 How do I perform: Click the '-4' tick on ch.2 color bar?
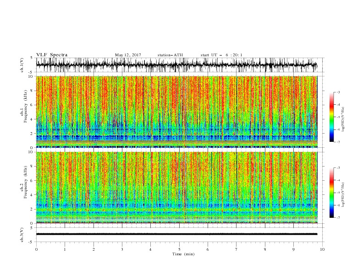338,180
